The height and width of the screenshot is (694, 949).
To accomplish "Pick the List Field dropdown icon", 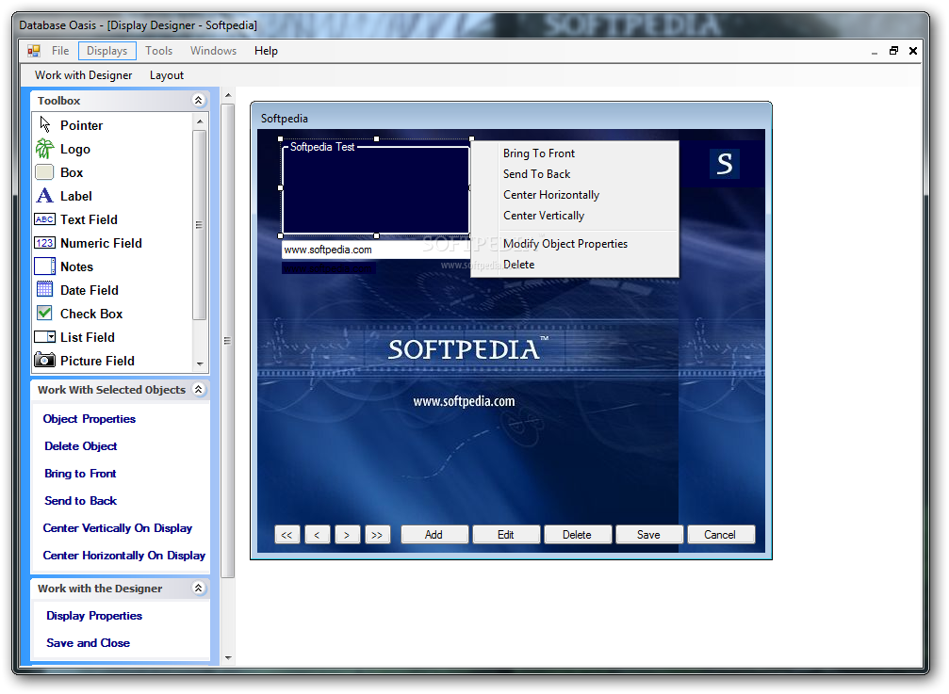I will coord(45,337).
